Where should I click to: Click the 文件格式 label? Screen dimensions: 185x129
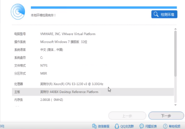(20, 65)
